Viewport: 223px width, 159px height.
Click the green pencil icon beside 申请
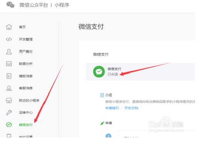102,123
